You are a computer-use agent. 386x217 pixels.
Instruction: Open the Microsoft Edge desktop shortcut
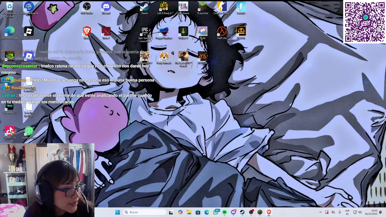click(10, 33)
